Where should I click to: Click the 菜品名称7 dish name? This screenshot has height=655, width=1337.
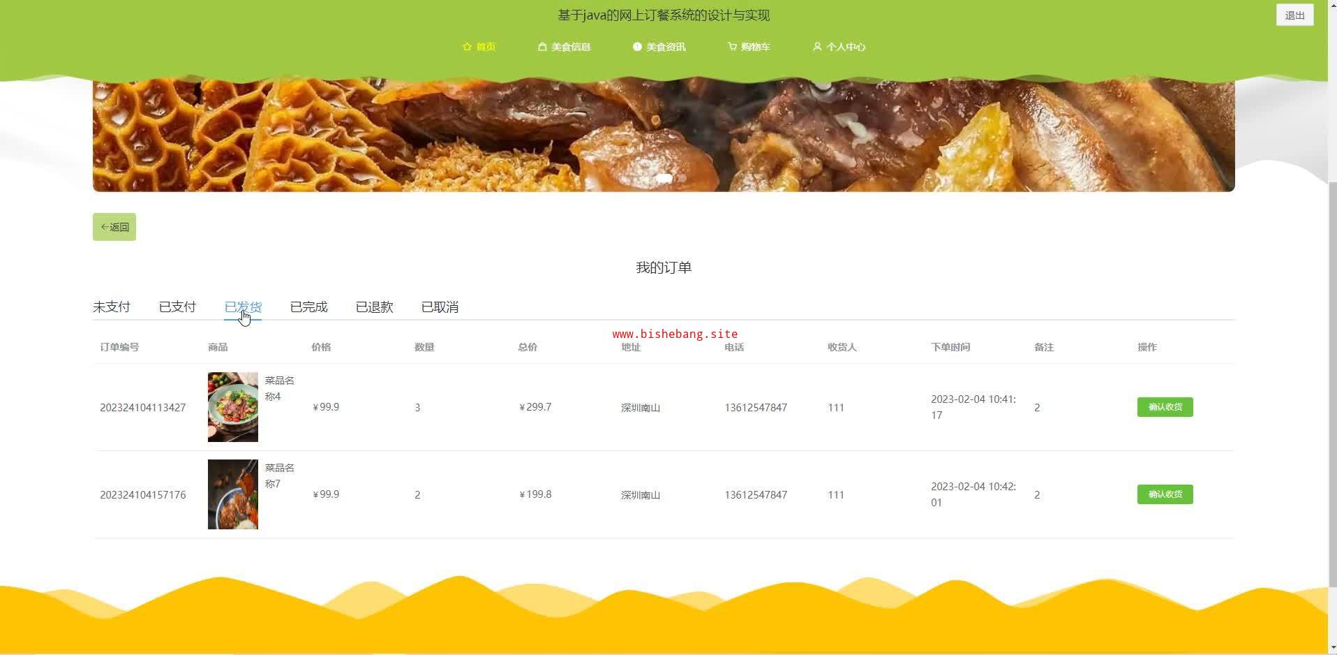pyautogui.click(x=279, y=476)
